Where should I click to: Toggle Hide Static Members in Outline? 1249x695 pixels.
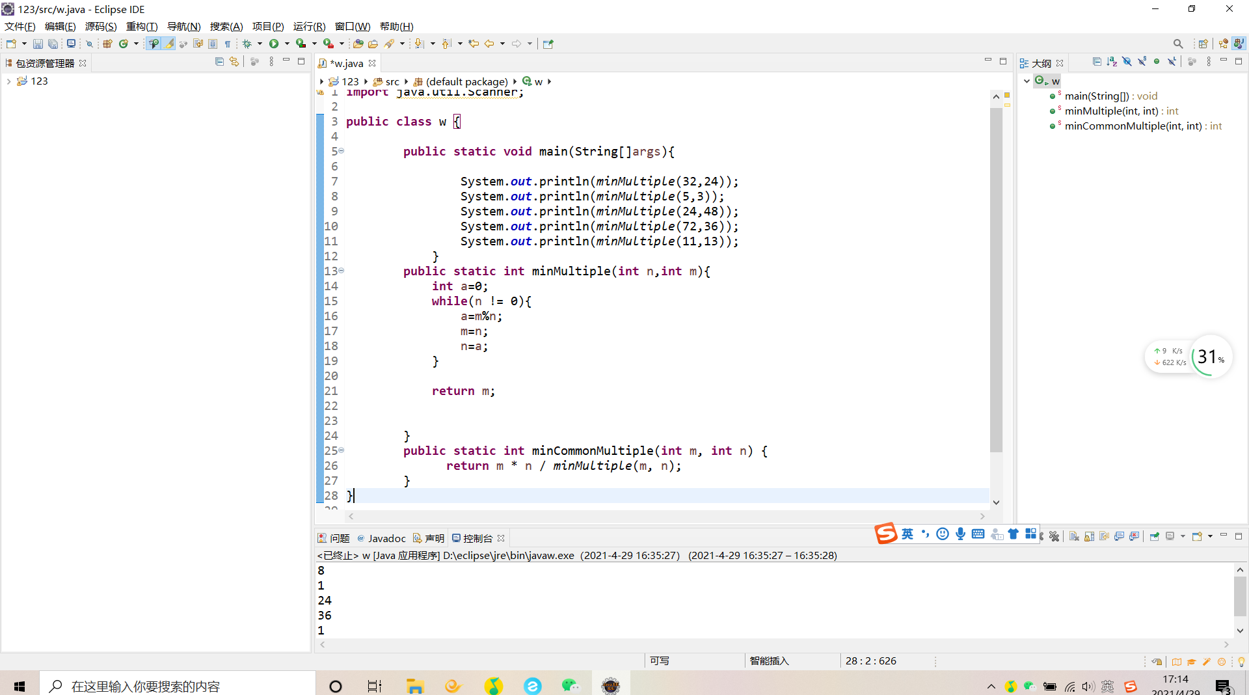[x=1142, y=61]
